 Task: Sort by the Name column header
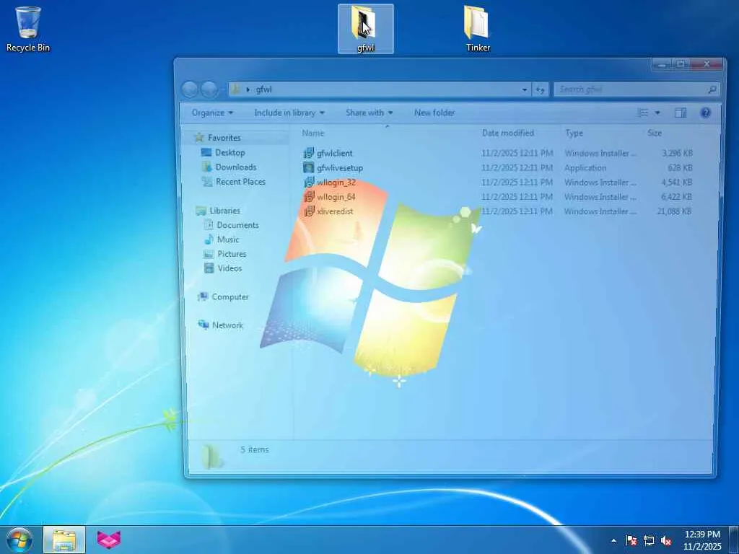point(313,133)
